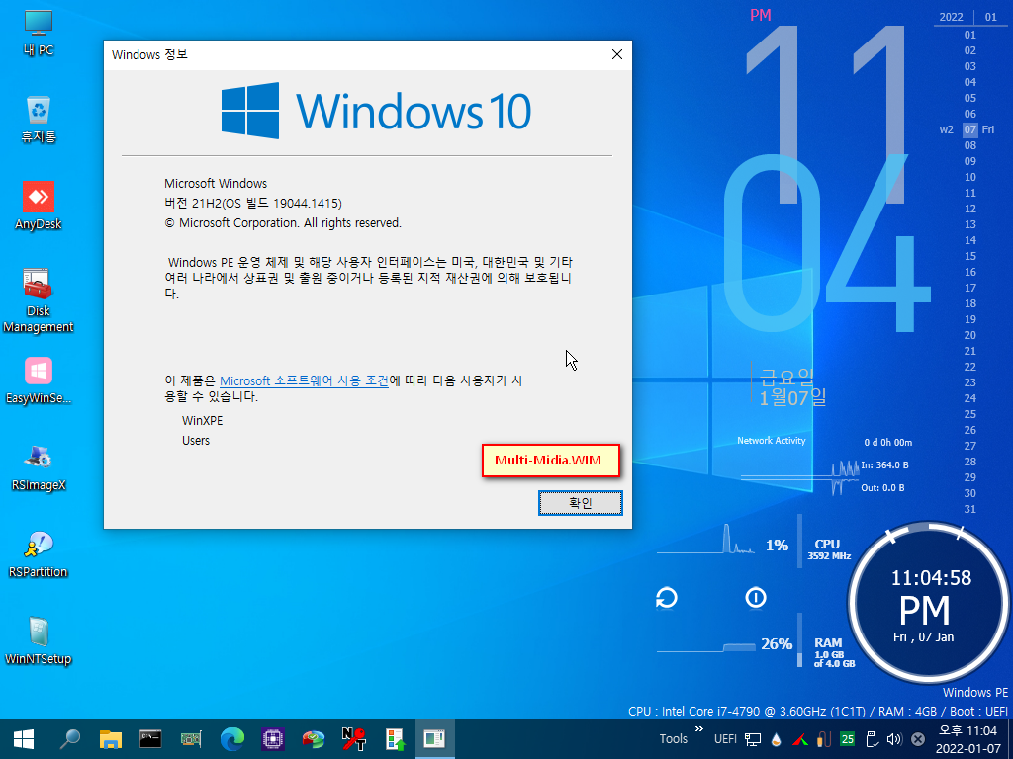Close the Windows 정보 dialog
The image size is (1013, 759).
[617, 55]
